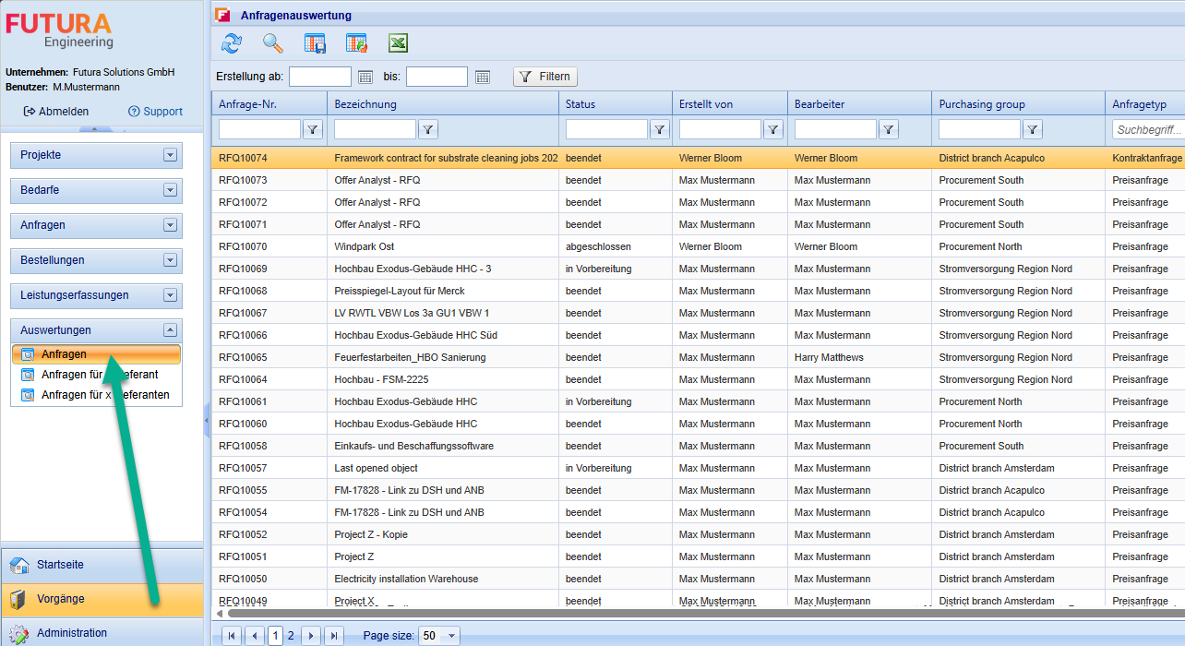Viewport: 1185px width, 646px height.
Task: Click the Status column filter text box
Action: [606, 129]
